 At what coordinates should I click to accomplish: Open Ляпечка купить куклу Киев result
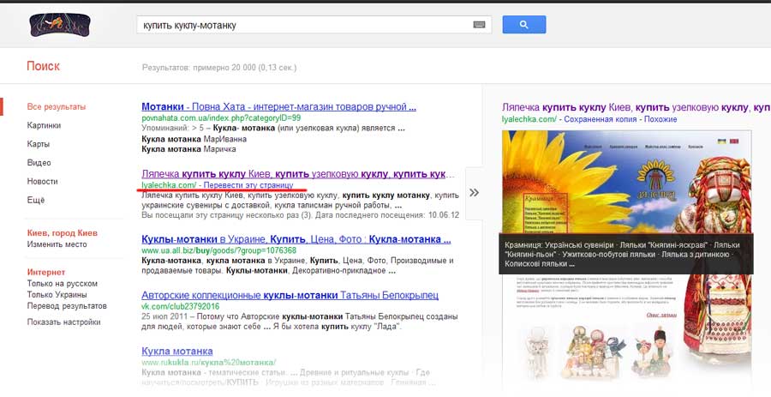[298, 174]
